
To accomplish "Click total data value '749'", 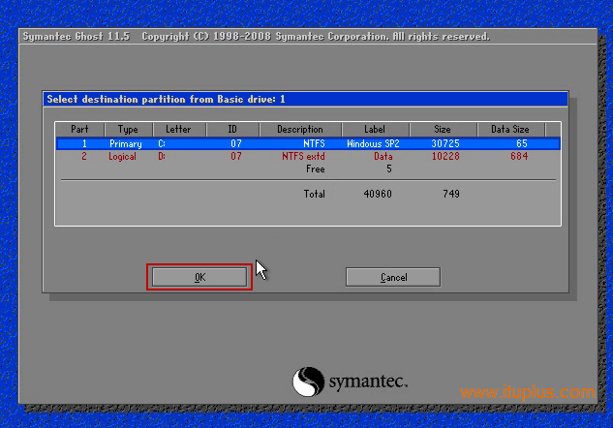I will (x=451, y=194).
